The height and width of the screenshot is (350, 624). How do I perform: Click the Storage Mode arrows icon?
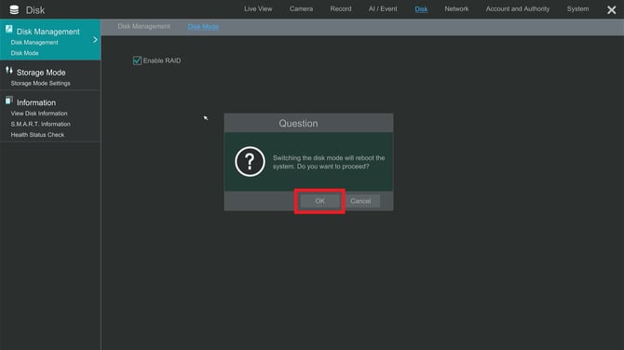[9, 71]
